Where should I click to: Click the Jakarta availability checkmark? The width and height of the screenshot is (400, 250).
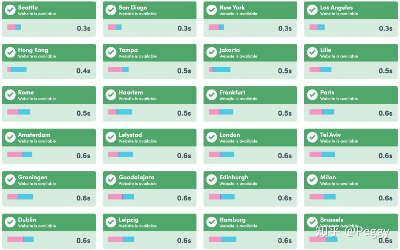tap(212, 53)
